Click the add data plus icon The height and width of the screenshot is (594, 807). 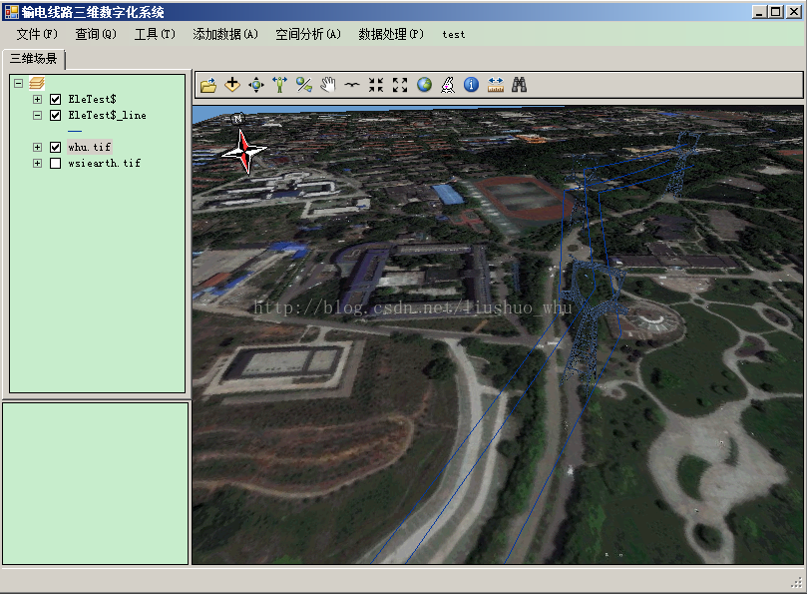pos(232,85)
